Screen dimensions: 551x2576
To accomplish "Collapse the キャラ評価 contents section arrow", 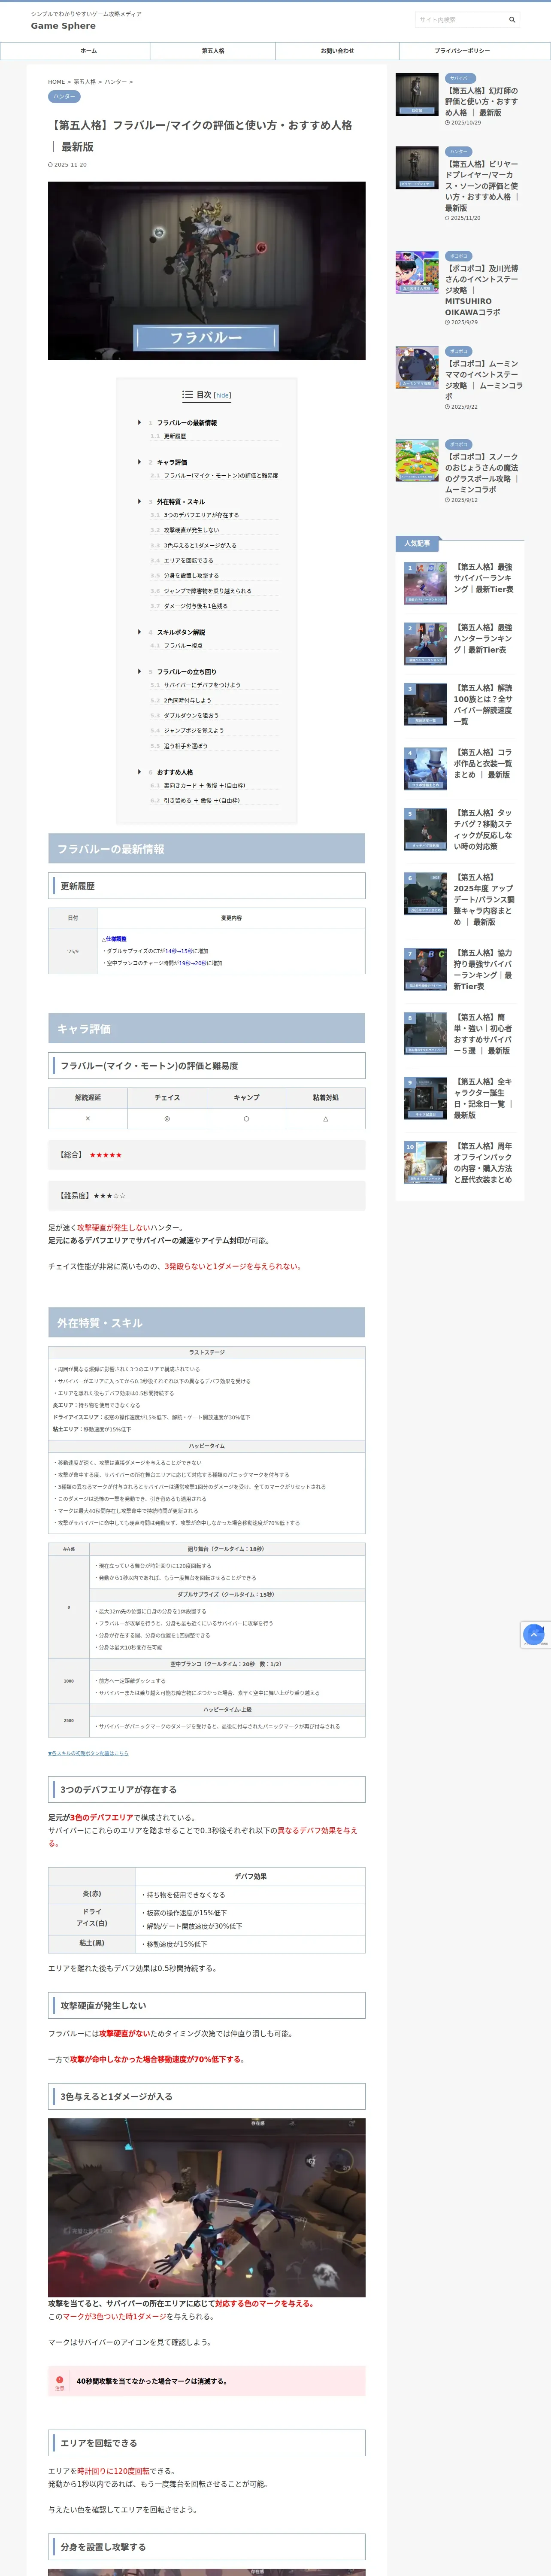I will pyautogui.click(x=139, y=462).
